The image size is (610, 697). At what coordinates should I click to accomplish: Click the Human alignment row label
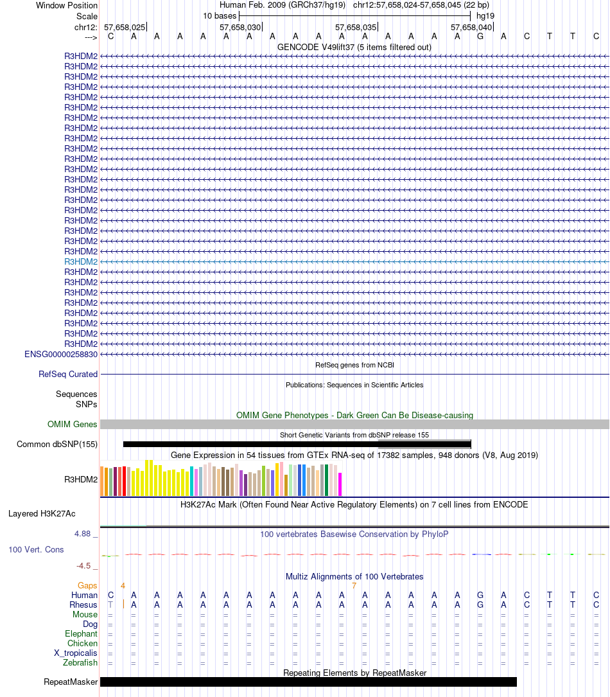[x=84, y=596]
